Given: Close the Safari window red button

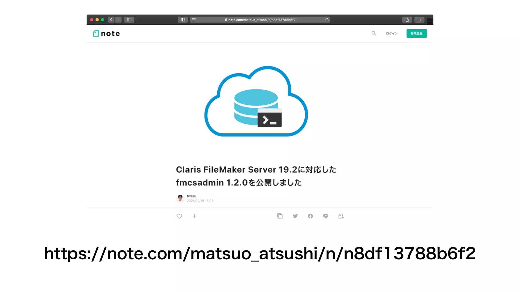Looking at the screenshot, I should coord(92,20).
